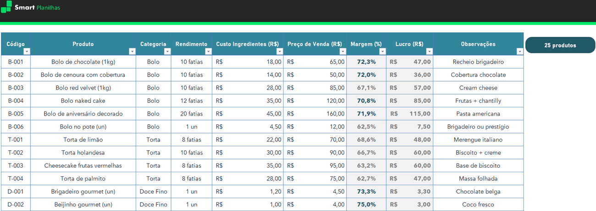Open the Categoria column filter dropdown
The image size is (596, 211).
(x=167, y=52)
